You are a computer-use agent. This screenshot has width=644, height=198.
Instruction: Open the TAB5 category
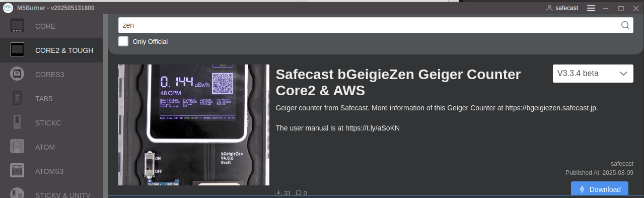tap(51, 99)
